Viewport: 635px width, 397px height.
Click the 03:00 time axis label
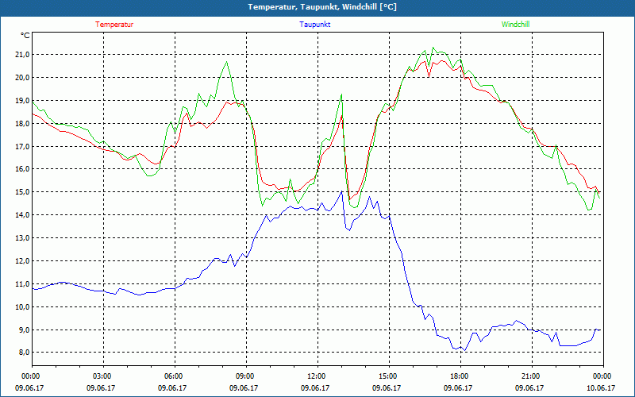[x=104, y=376]
